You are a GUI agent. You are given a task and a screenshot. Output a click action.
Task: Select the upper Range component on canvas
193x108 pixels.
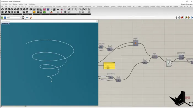[110, 49]
